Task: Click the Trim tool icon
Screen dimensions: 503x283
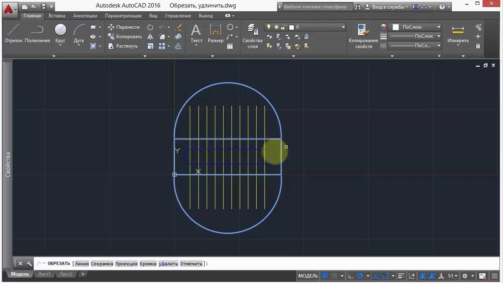Action: pos(162,27)
